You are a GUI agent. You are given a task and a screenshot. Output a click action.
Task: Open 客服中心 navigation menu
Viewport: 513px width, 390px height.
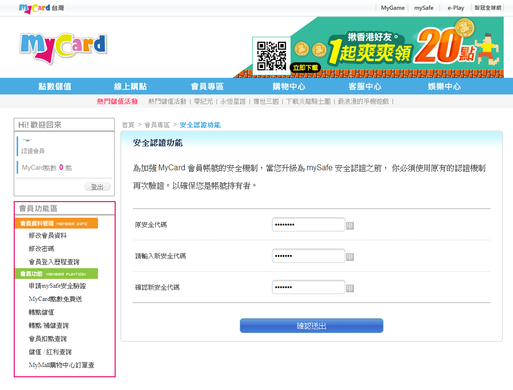[x=365, y=86]
